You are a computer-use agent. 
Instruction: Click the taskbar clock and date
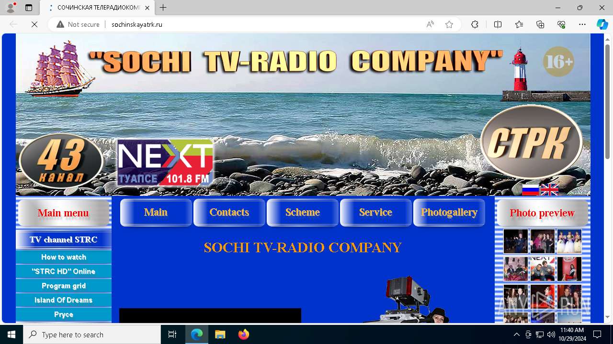point(572,334)
